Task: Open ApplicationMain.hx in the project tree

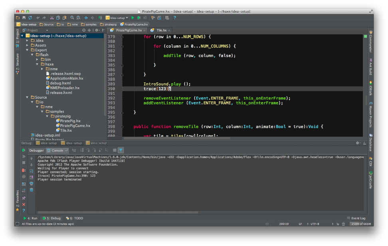Action: [x=64, y=78]
